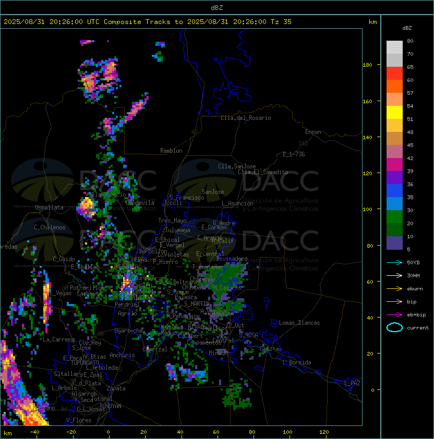This screenshot has height=439, width=434.
Task: Click the Agrelo map label
Action: (127, 313)
